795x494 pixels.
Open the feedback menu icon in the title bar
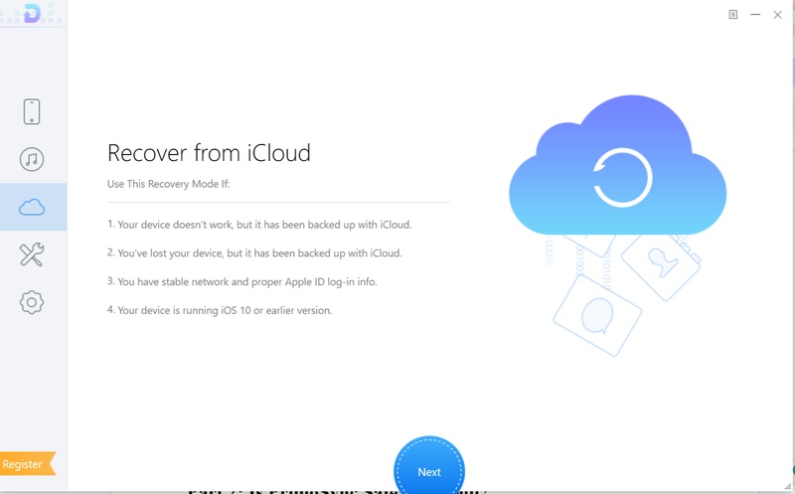coord(733,15)
